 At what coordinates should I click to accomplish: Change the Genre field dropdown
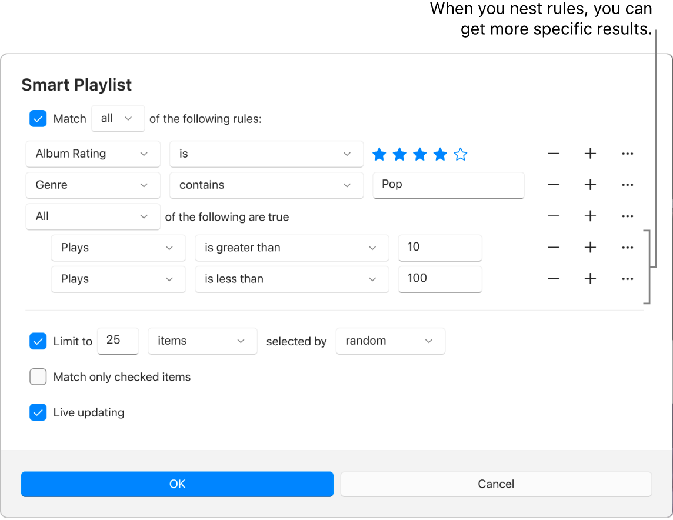click(93, 185)
